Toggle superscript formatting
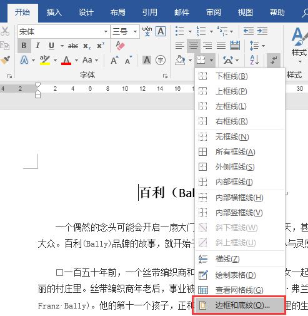This screenshot has height=316, width=308. point(101,46)
